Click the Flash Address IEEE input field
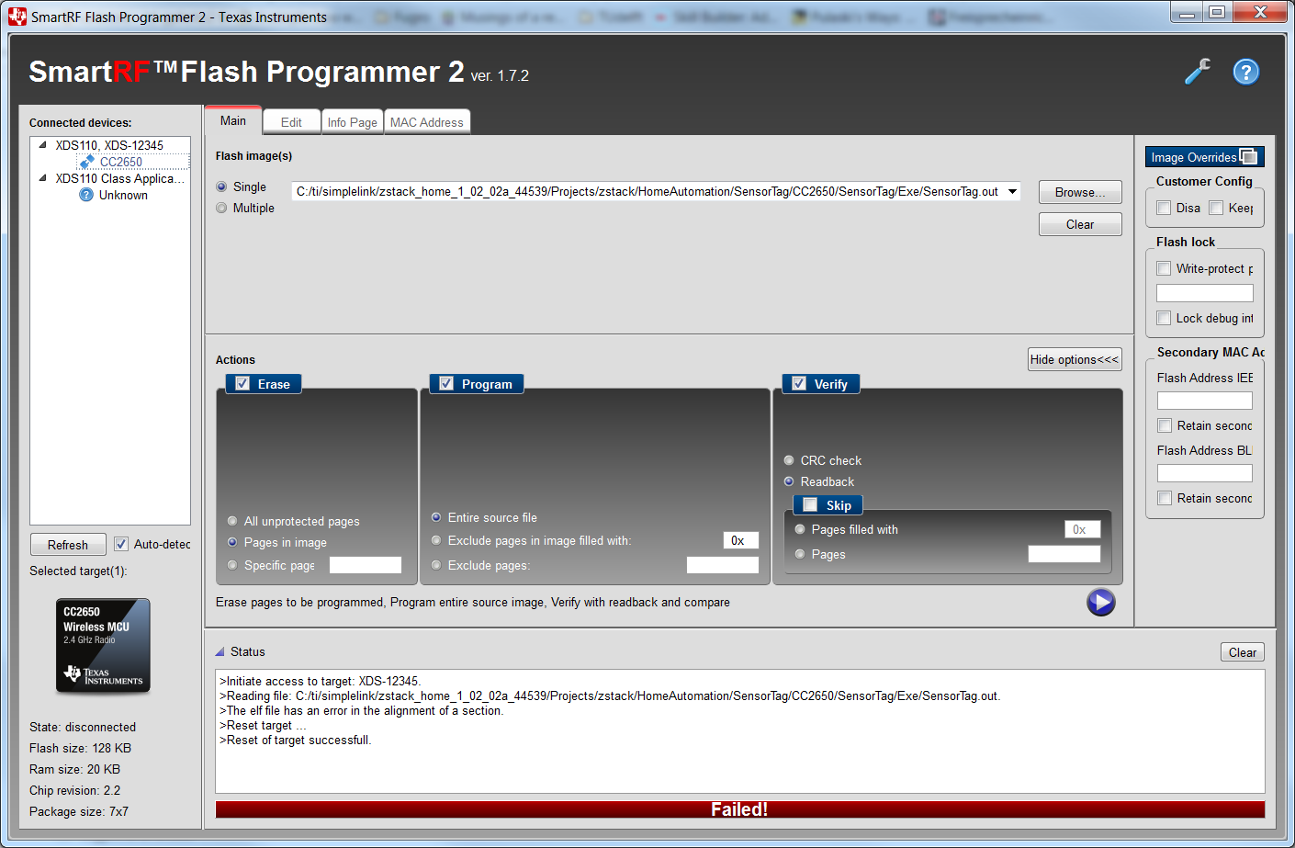This screenshot has width=1295, height=848. (1205, 401)
